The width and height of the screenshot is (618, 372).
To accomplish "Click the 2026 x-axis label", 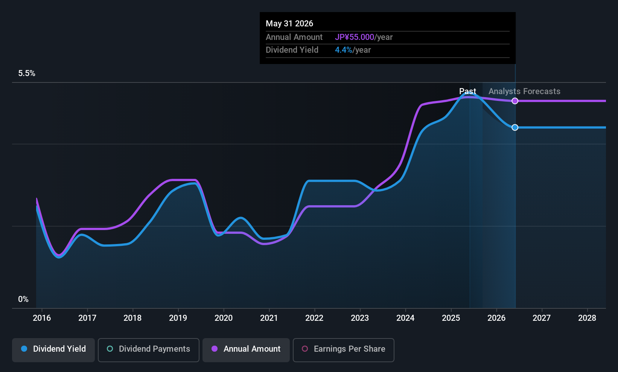I will [496, 318].
